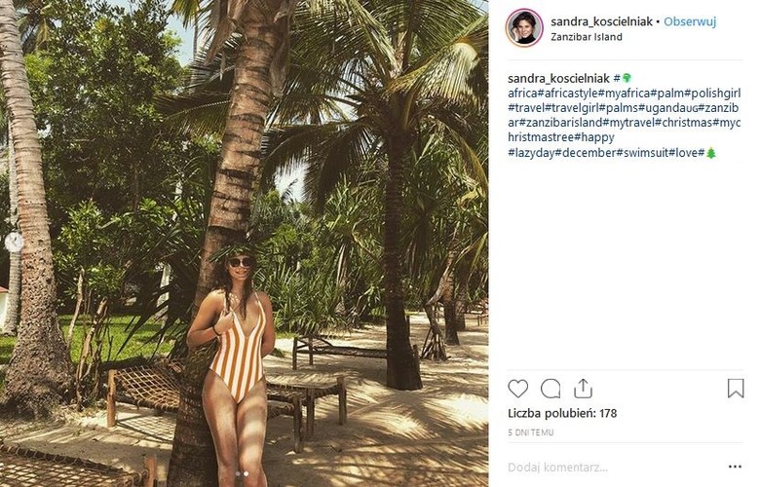Click the username in the caption
Viewport: 760px width, 487px height.
click(558, 78)
